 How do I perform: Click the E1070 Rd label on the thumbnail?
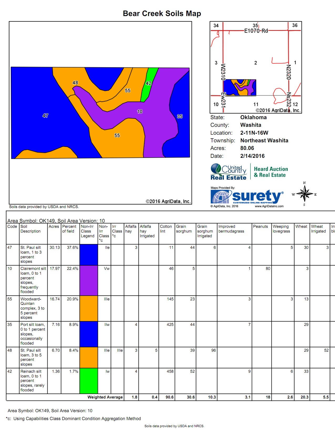[256, 31]
